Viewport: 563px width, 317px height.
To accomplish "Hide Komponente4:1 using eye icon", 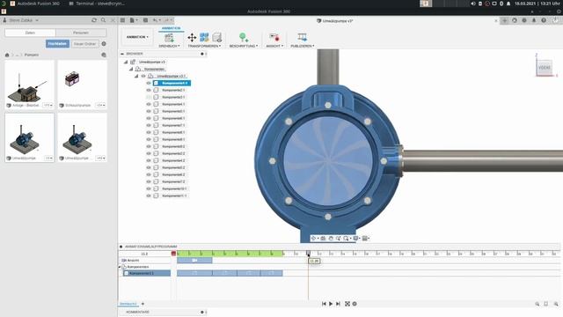I will pos(149,104).
